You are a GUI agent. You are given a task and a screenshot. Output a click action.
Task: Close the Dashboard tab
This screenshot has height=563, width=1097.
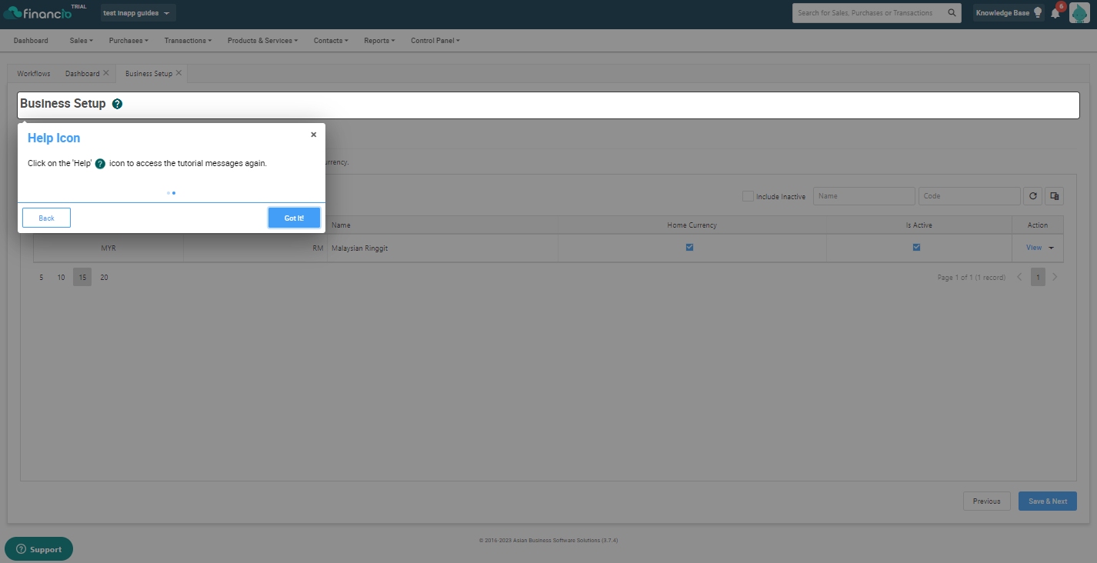(106, 73)
